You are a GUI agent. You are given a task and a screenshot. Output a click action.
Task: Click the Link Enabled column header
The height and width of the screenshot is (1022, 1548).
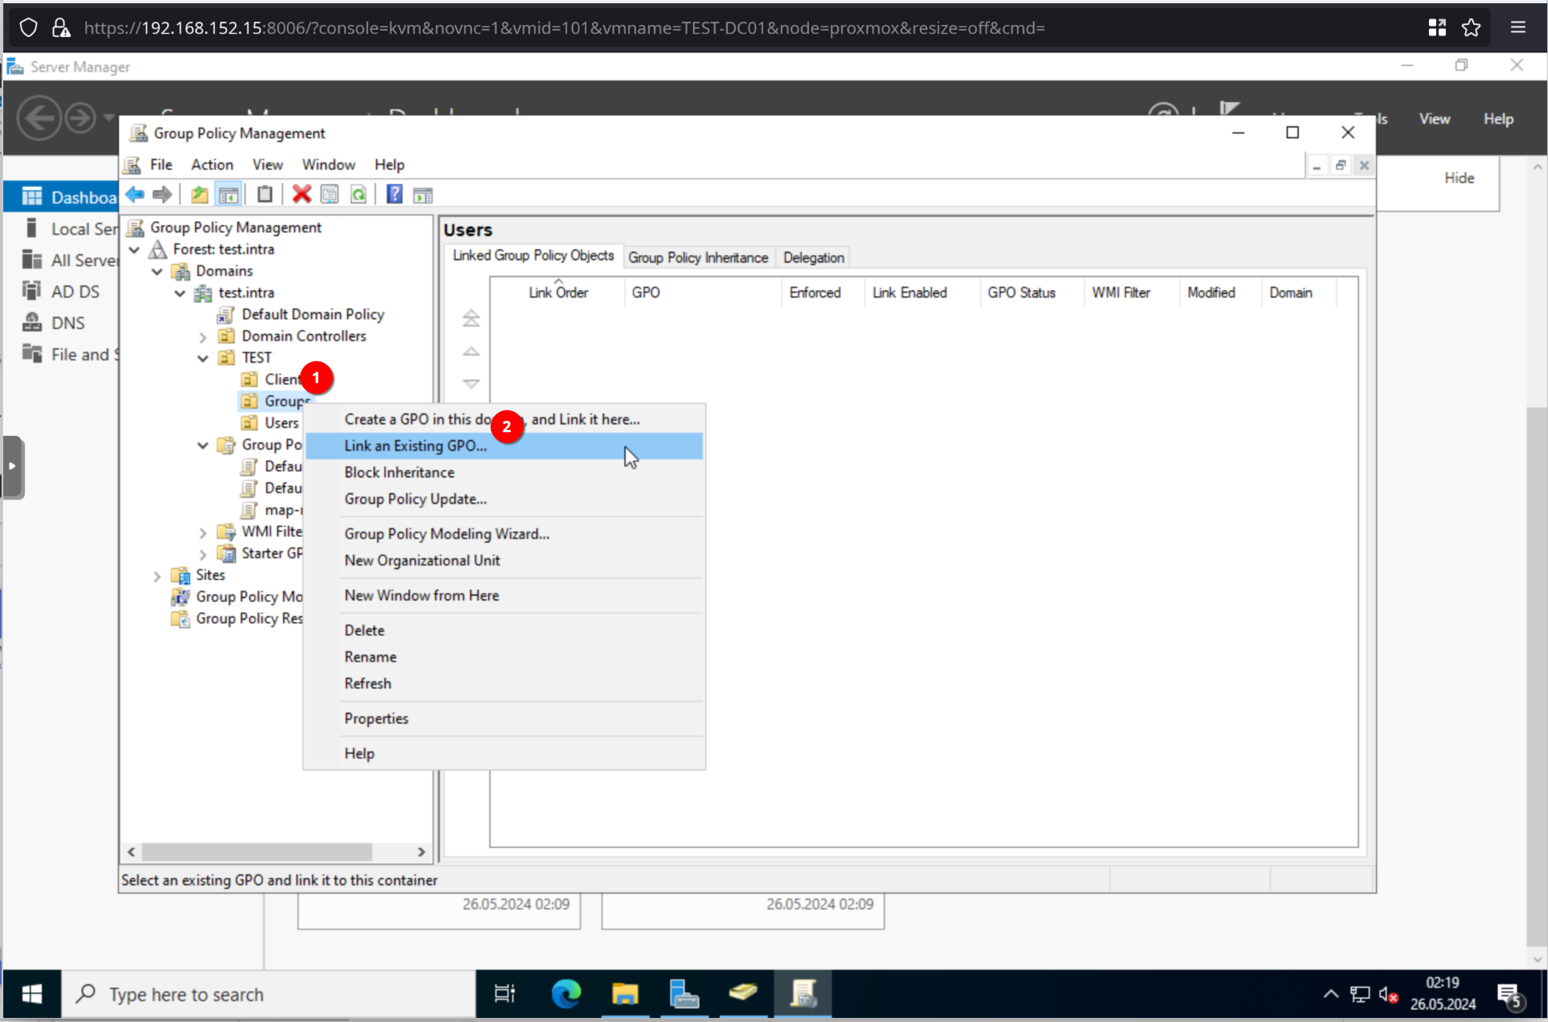[922, 293]
